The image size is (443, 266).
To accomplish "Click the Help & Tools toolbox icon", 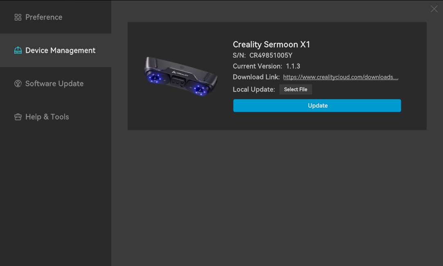I will coord(18,117).
